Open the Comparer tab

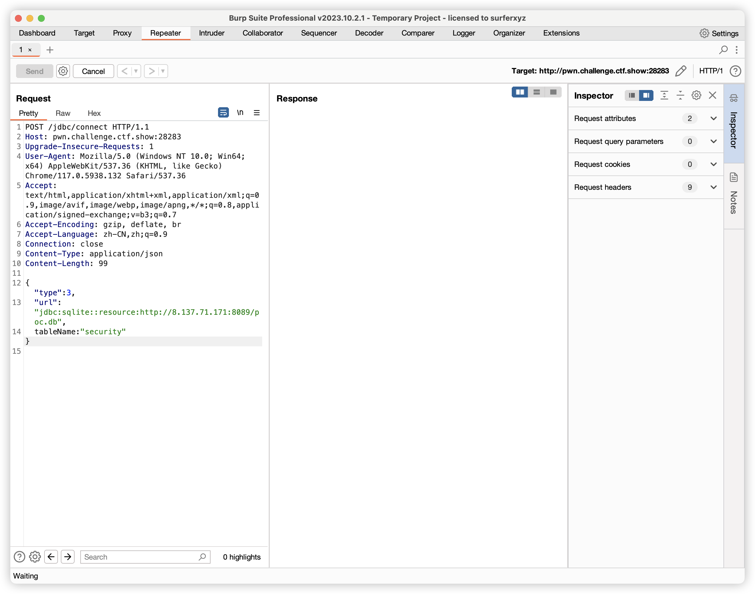[x=418, y=33]
